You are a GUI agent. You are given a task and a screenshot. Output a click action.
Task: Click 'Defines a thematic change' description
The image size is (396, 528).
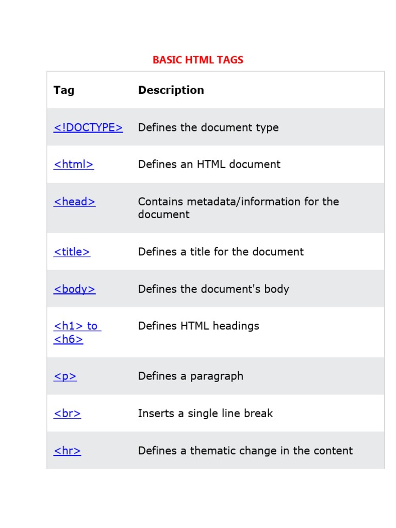pos(245,451)
